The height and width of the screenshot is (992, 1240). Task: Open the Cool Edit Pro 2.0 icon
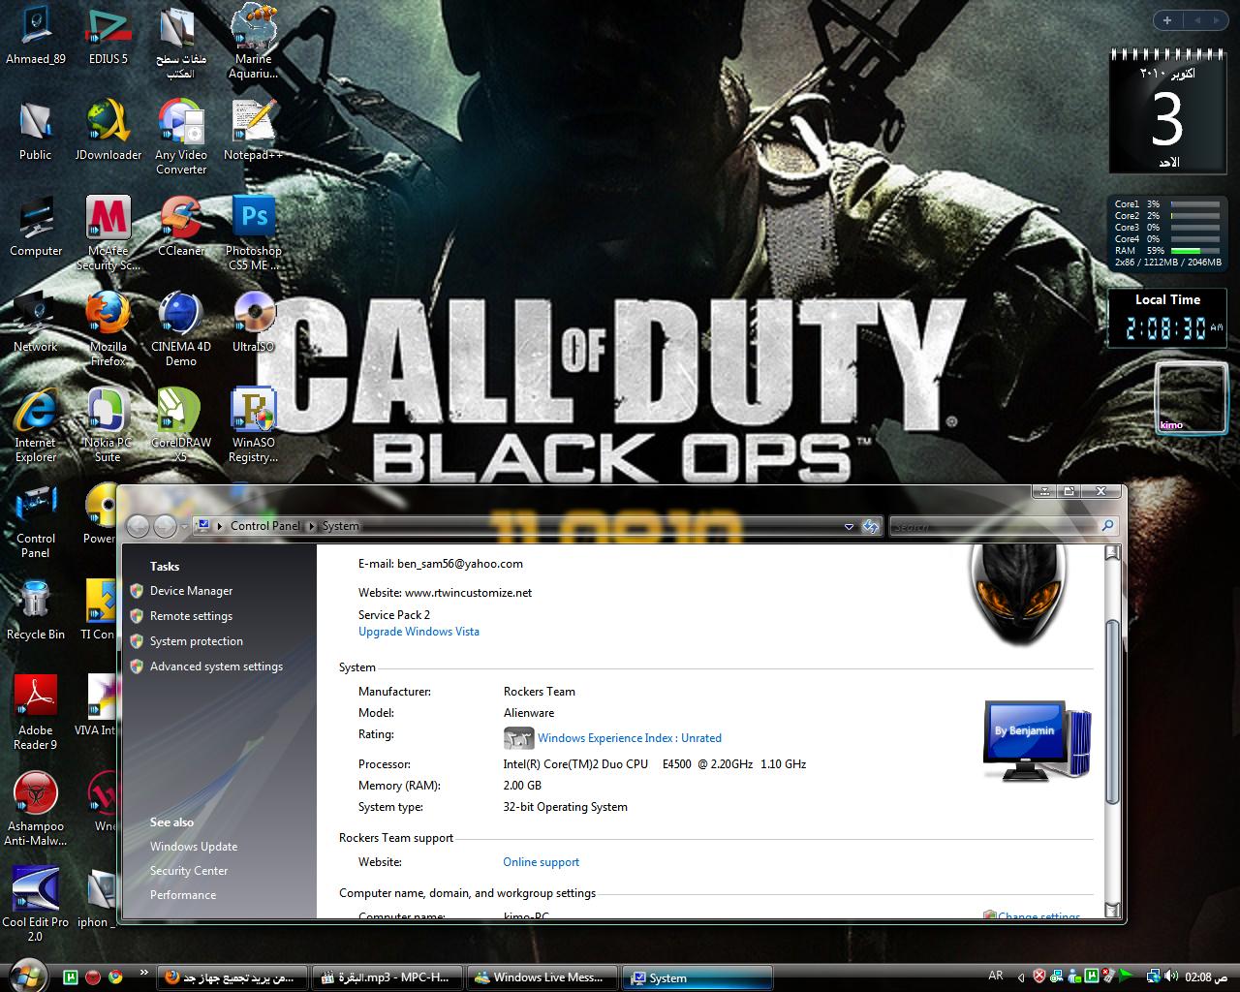[36, 905]
